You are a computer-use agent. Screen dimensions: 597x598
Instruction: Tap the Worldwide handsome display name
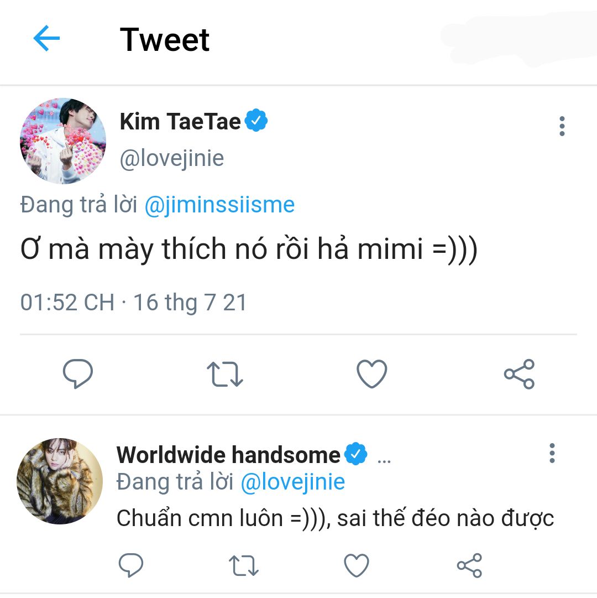pos(228,455)
